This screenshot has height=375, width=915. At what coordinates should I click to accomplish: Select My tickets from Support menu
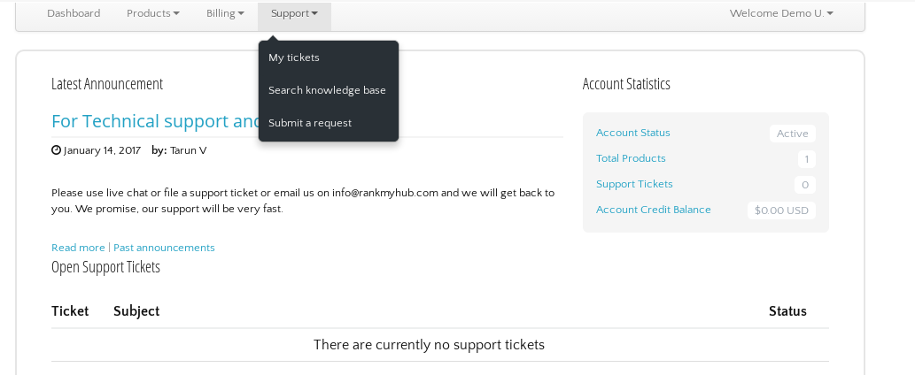(x=294, y=57)
